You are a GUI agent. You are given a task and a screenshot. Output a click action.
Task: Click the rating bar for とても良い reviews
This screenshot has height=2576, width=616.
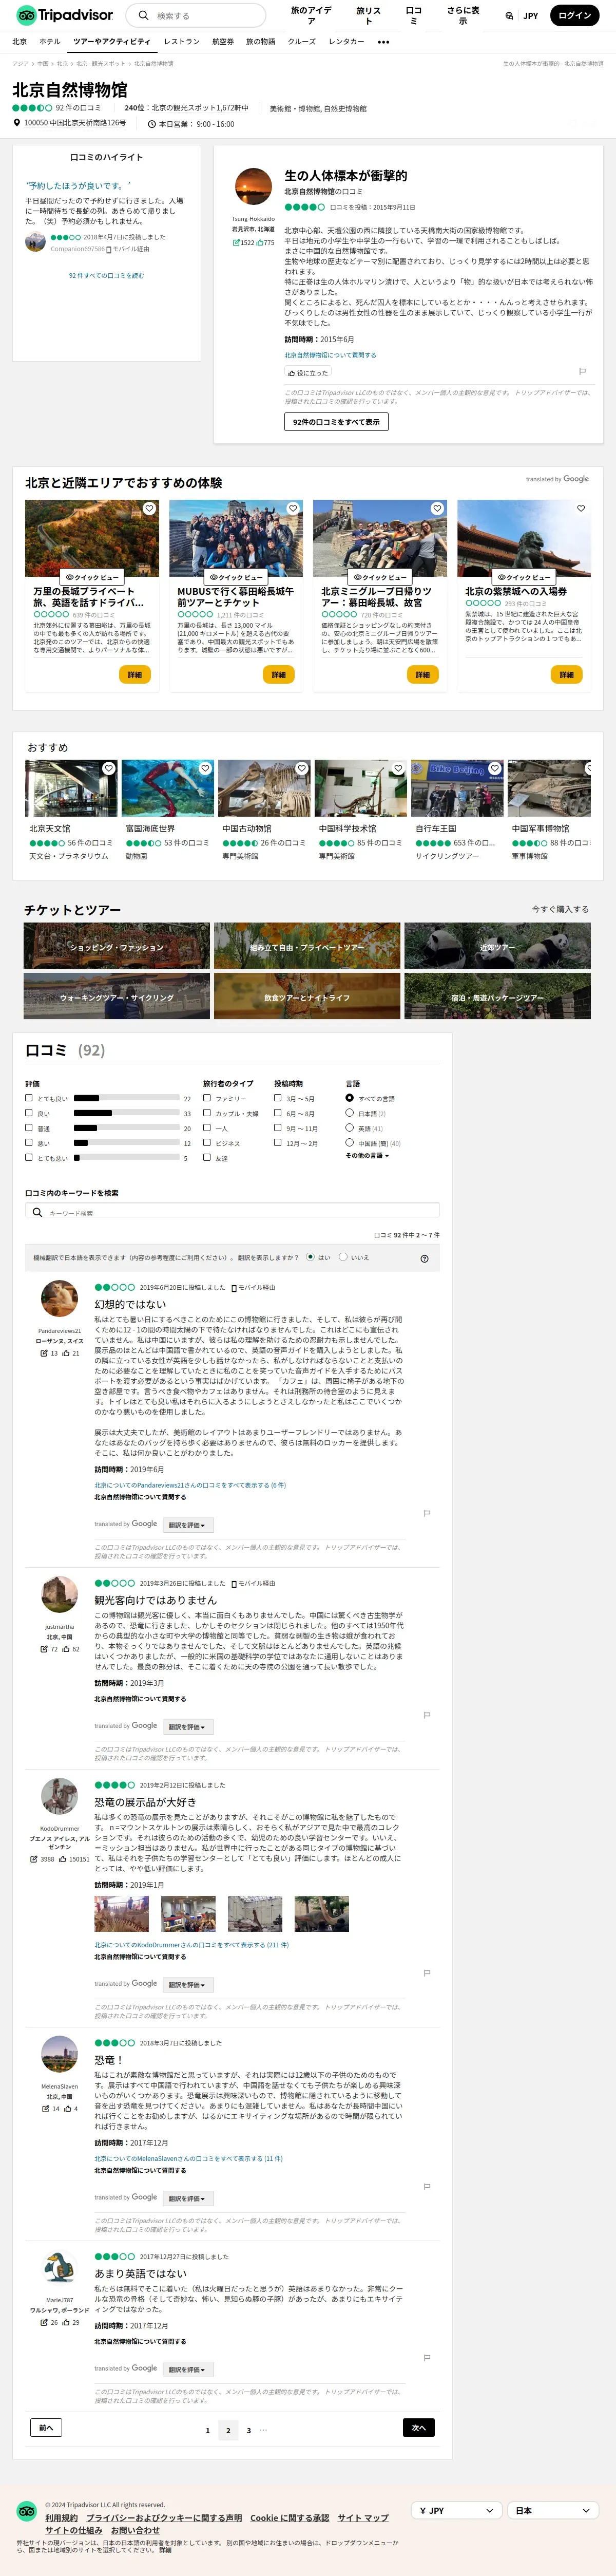click(126, 1098)
